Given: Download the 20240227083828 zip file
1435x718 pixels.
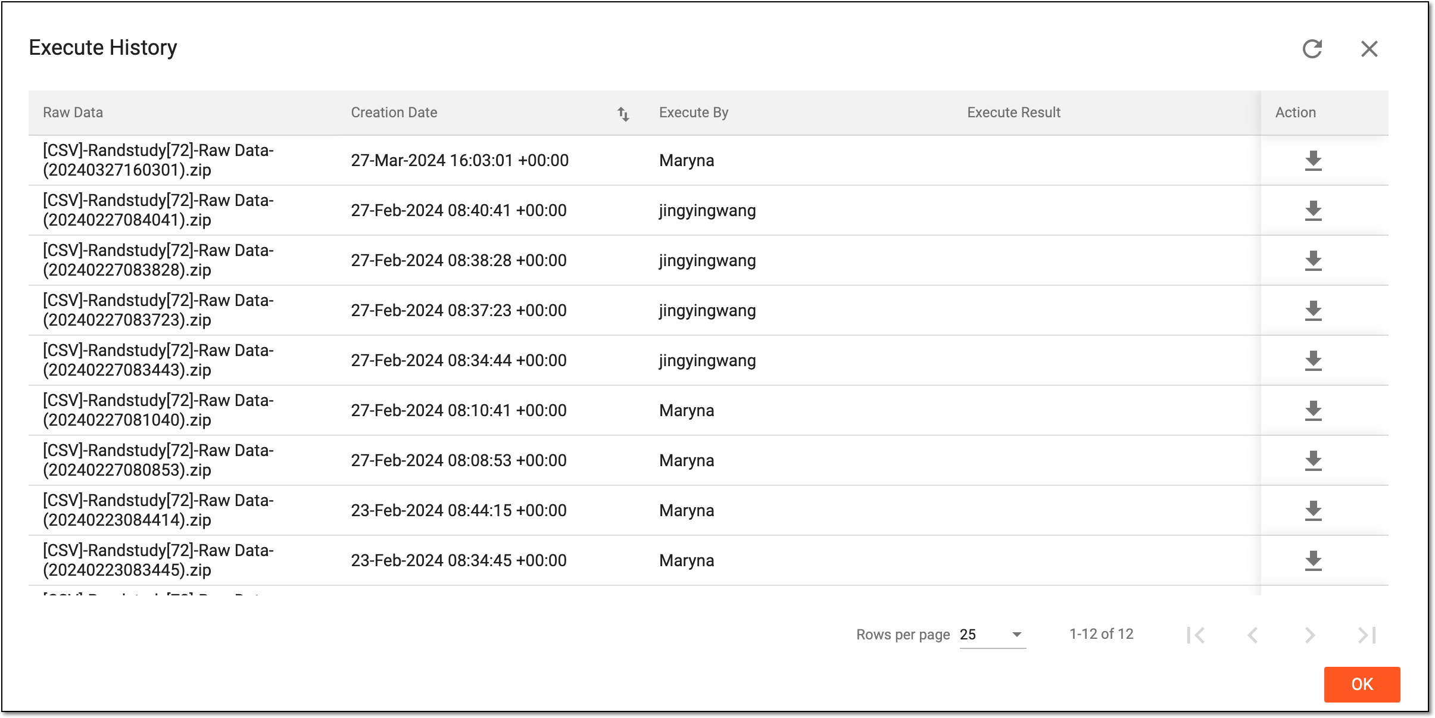Looking at the screenshot, I should pos(1314,261).
